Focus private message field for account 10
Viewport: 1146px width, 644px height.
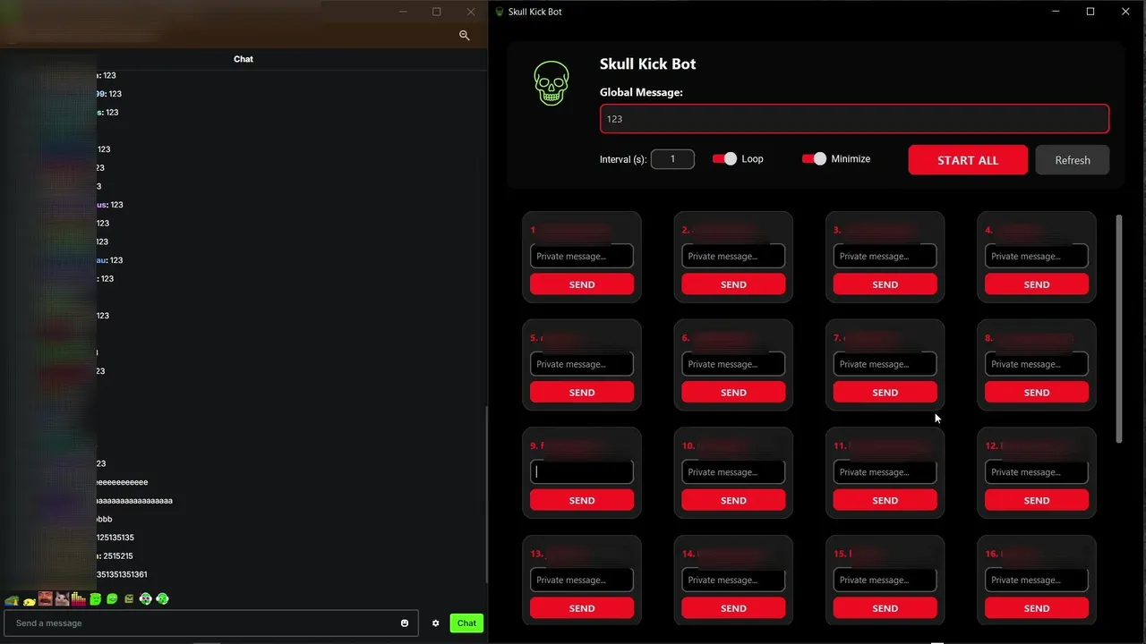click(733, 472)
